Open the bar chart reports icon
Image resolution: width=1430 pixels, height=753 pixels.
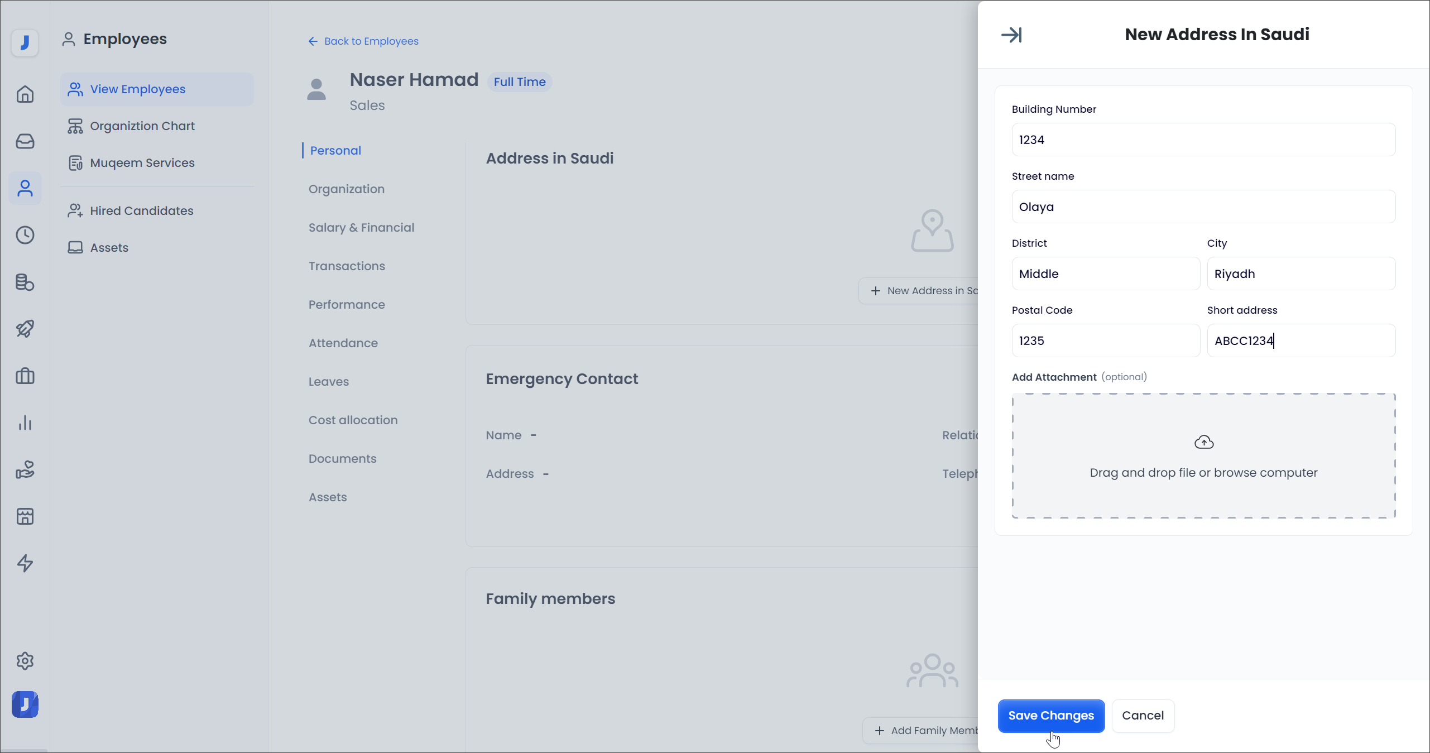(25, 423)
